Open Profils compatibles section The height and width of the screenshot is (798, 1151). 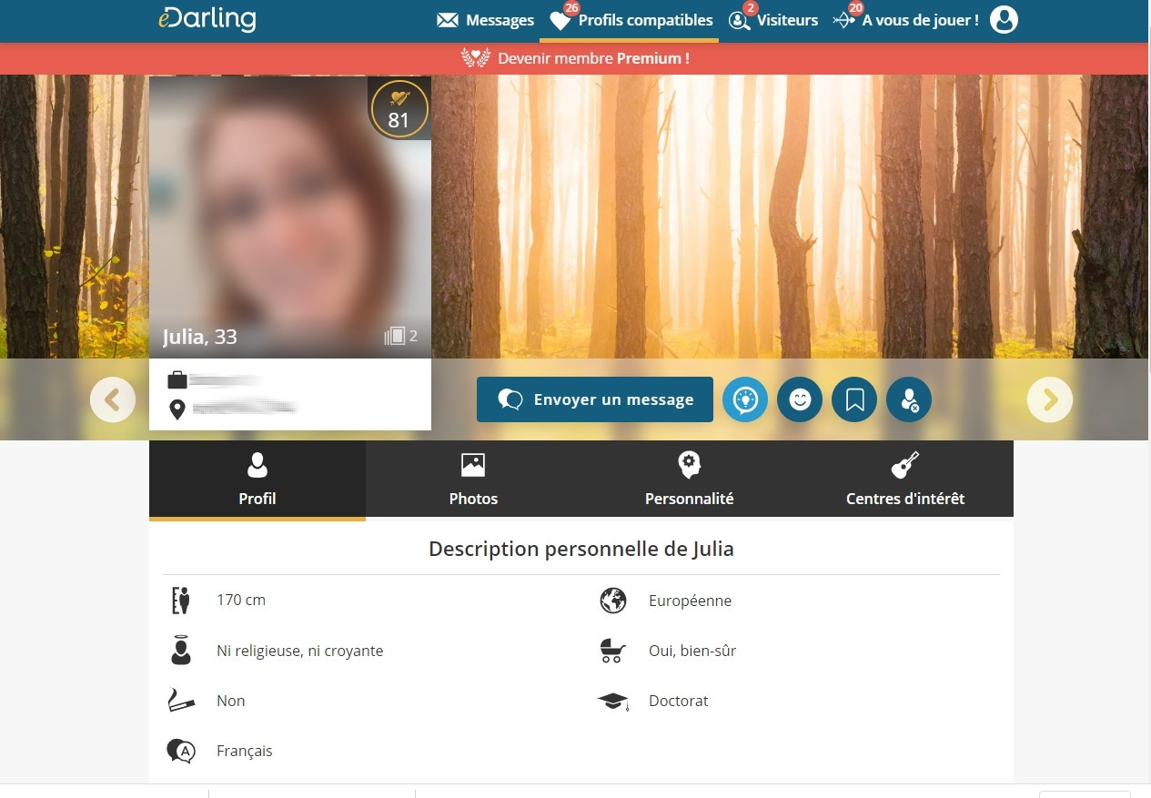pyautogui.click(x=631, y=20)
